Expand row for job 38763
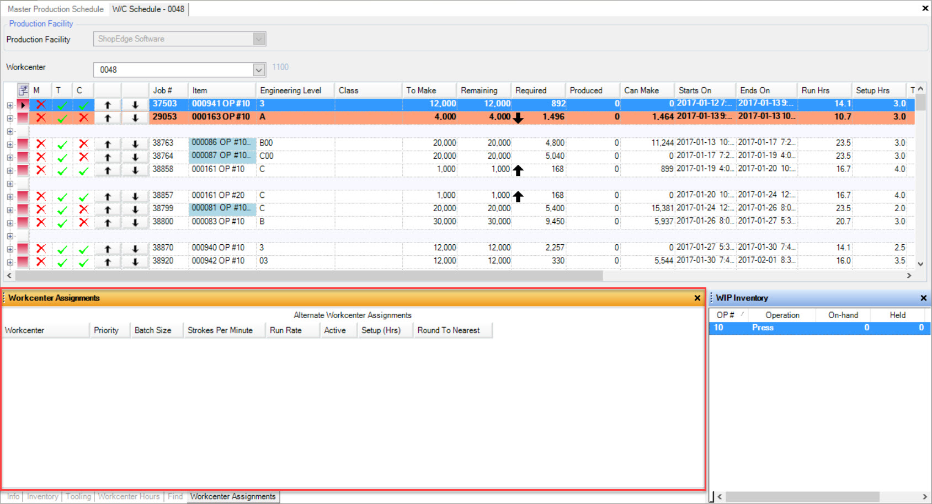Screen dimensions: 932x504 pos(10,144)
